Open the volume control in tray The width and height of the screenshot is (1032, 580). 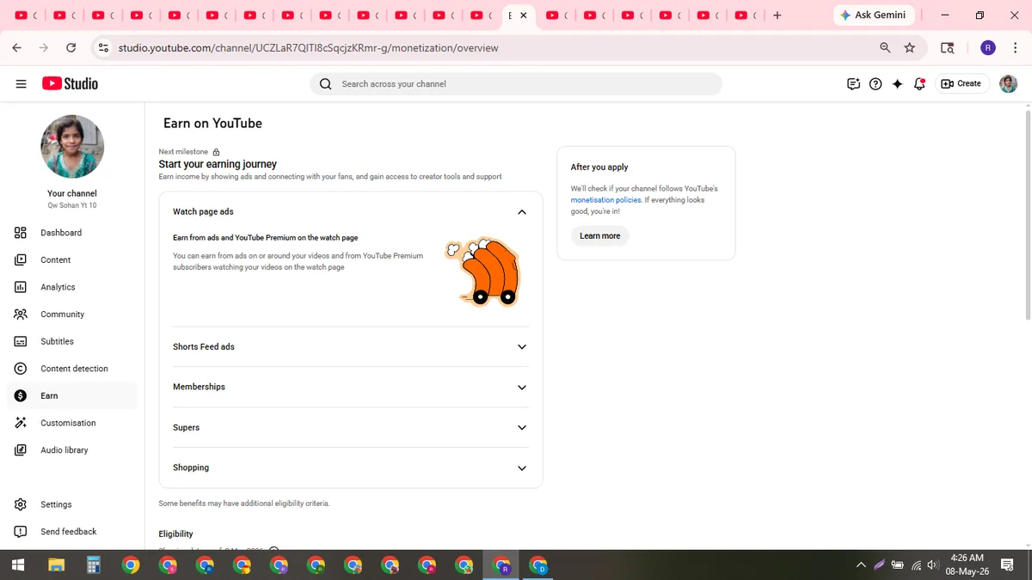933,565
